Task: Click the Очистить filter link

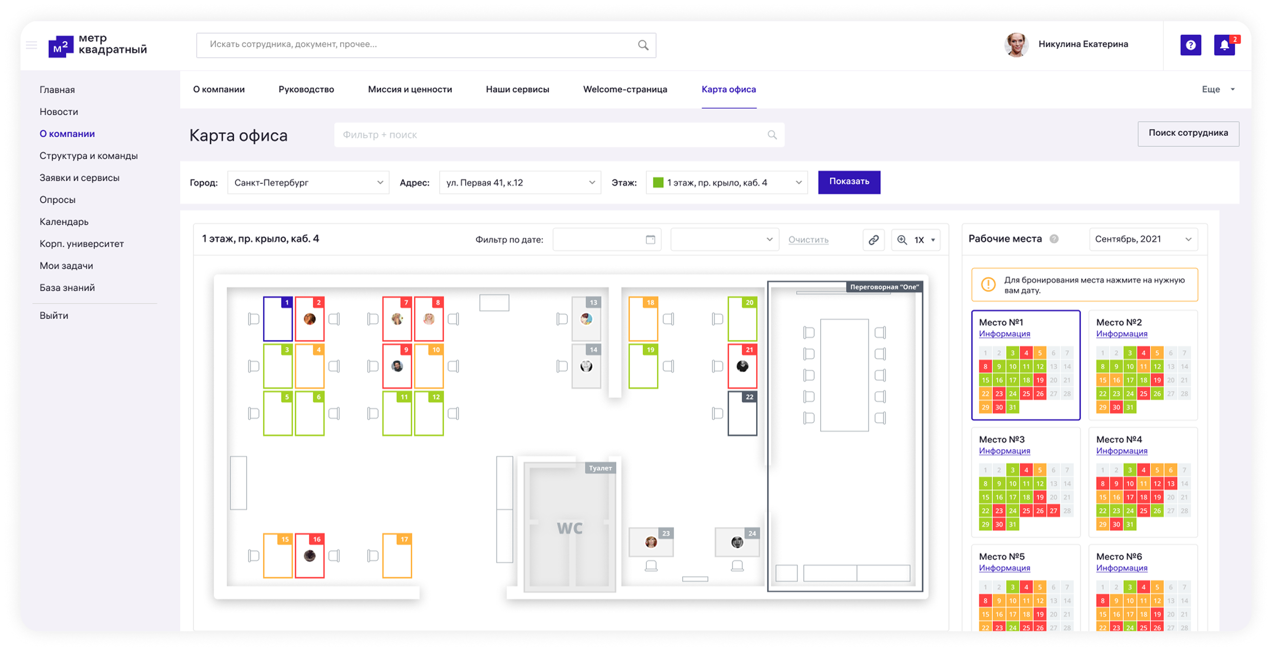Action: coord(808,240)
